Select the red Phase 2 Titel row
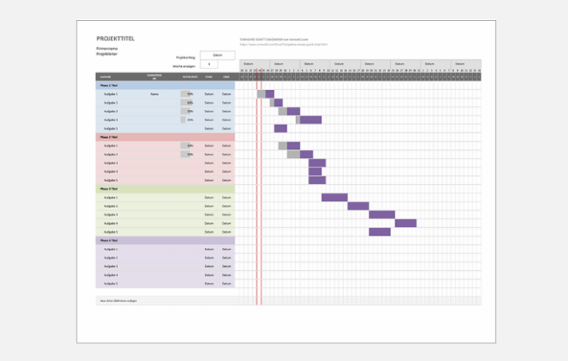The width and height of the screenshot is (568, 361). click(165, 137)
